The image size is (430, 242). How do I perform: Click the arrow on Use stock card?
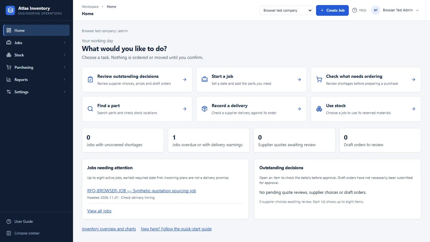414,109
